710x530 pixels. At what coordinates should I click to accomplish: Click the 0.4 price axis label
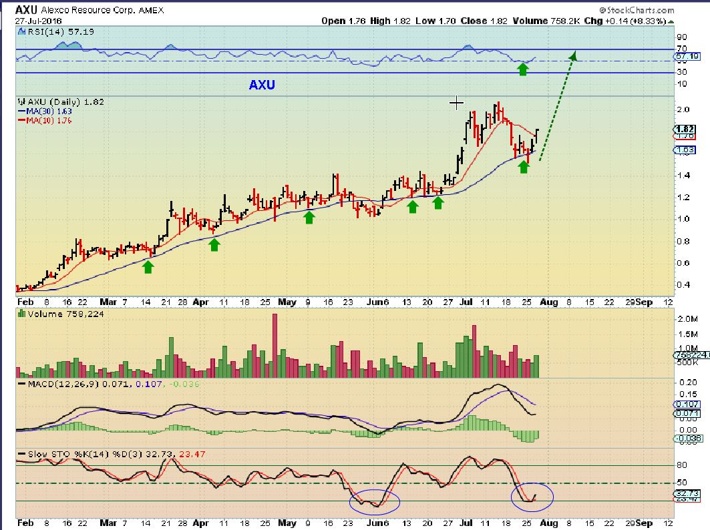(x=683, y=284)
